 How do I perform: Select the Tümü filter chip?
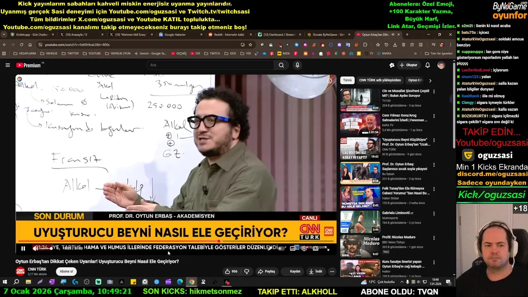(348, 80)
